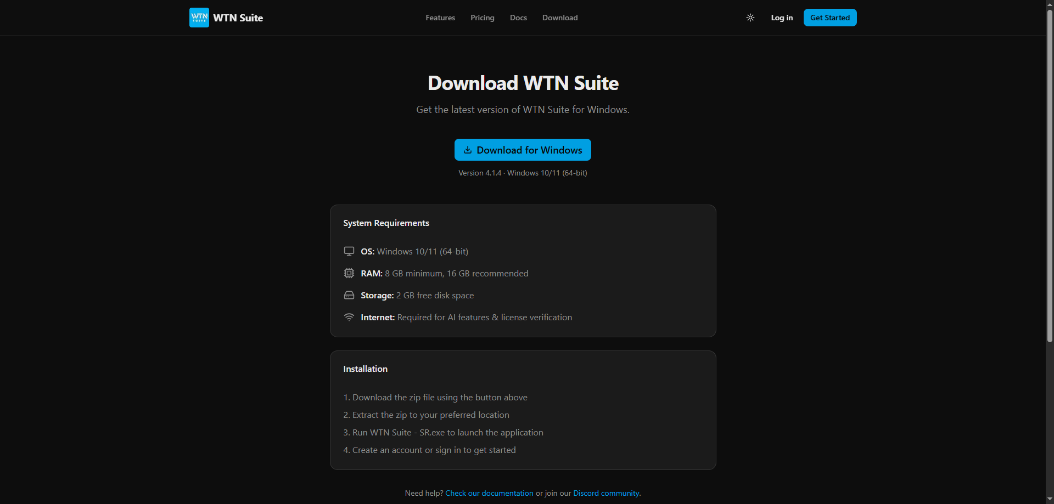Select the theme switcher icon in the navbar

tap(750, 17)
